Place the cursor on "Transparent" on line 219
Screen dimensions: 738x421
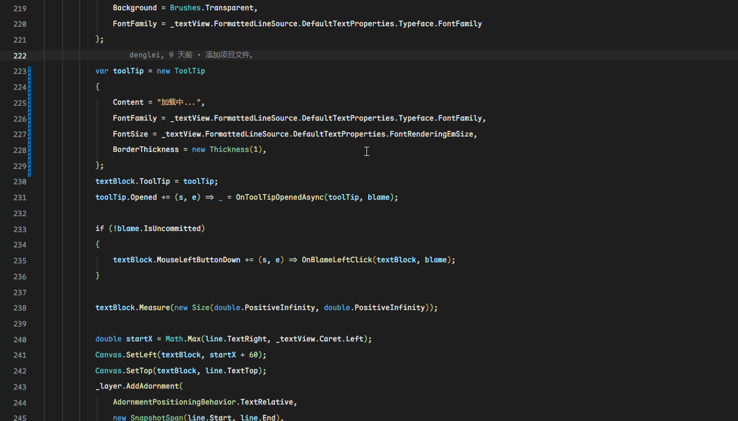229,8
